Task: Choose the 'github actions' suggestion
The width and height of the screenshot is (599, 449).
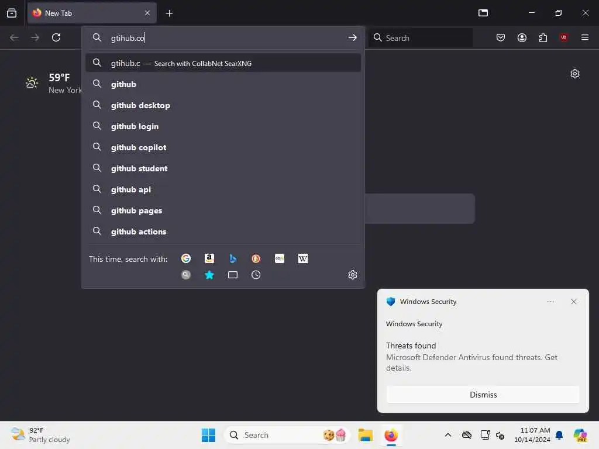Action: point(223,232)
